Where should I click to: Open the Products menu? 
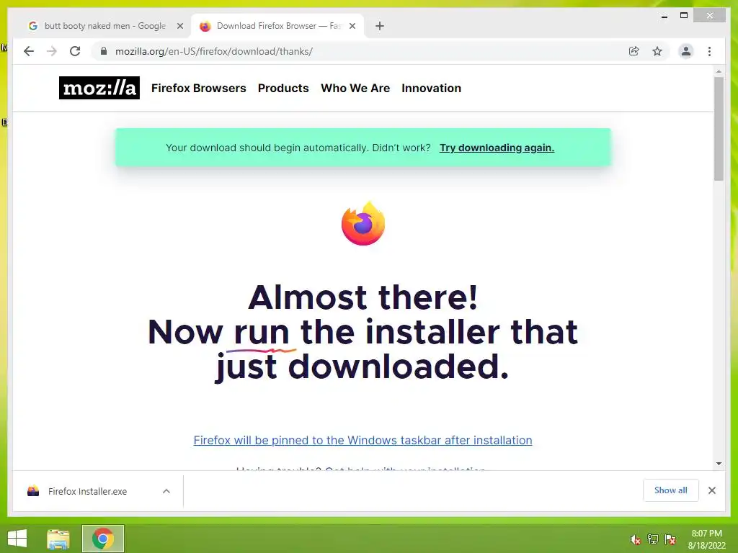(x=283, y=88)
